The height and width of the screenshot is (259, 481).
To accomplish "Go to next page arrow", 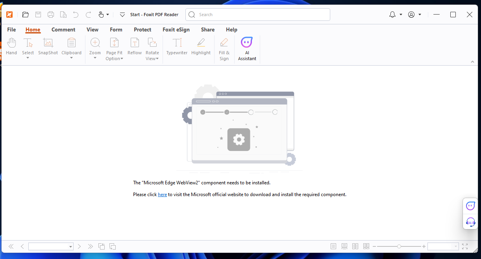I will [x=79, y=246].
